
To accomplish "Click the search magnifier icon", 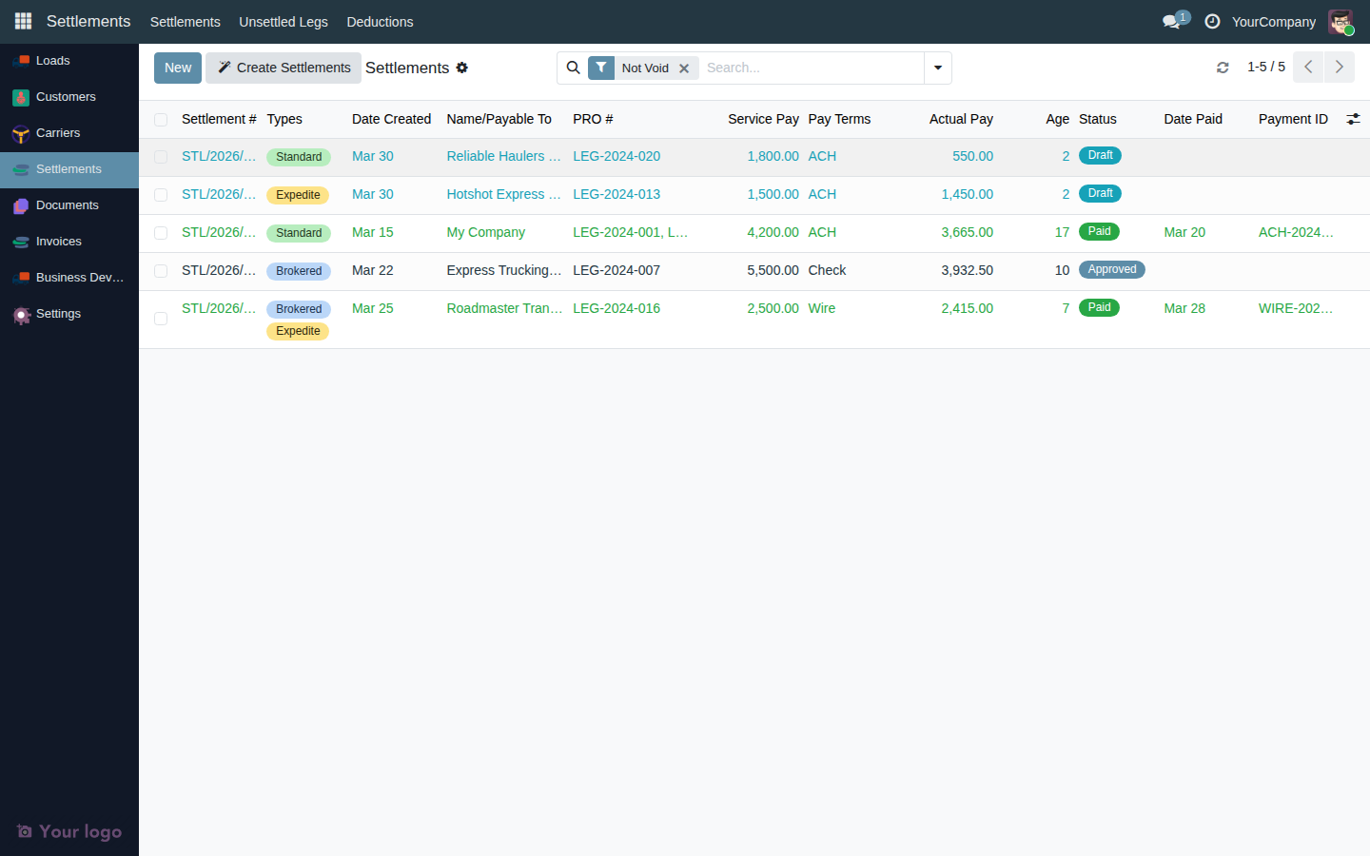I will coord(573,68).
